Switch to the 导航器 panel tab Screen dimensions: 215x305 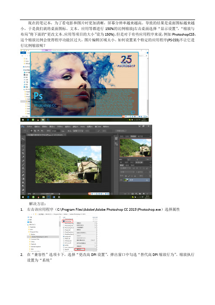coord(133,136)
